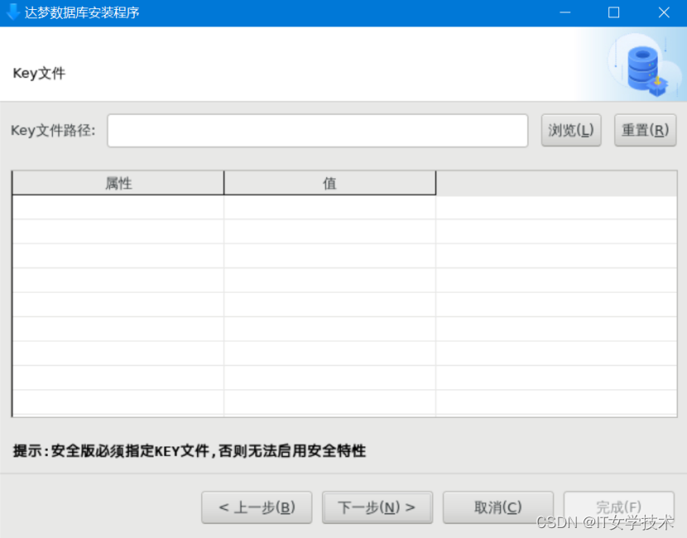Click the 取消(C) cancel button
Viewport: 687px width, 538px height.
497,507
